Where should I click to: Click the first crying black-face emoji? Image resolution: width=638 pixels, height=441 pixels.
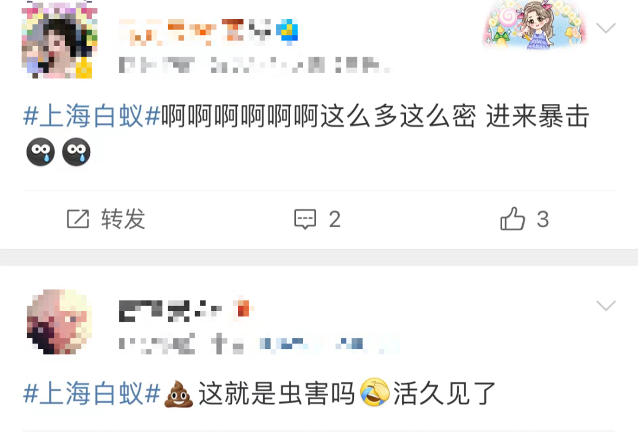41,152
